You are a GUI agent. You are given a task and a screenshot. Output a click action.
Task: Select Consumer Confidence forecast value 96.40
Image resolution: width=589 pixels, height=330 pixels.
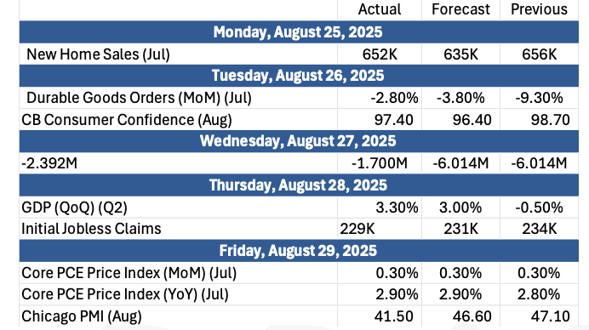460,120
